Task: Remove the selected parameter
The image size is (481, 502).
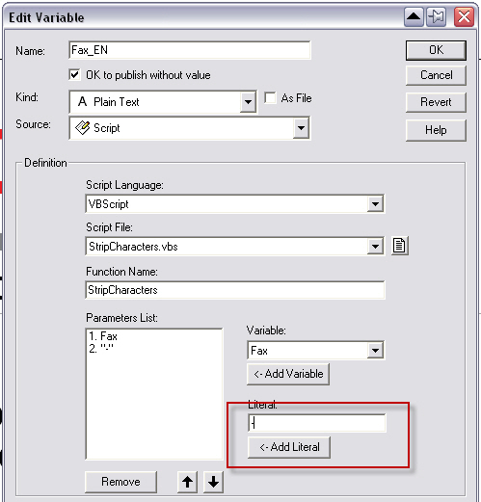Action: pyautogui.click(x=120, y=482)
